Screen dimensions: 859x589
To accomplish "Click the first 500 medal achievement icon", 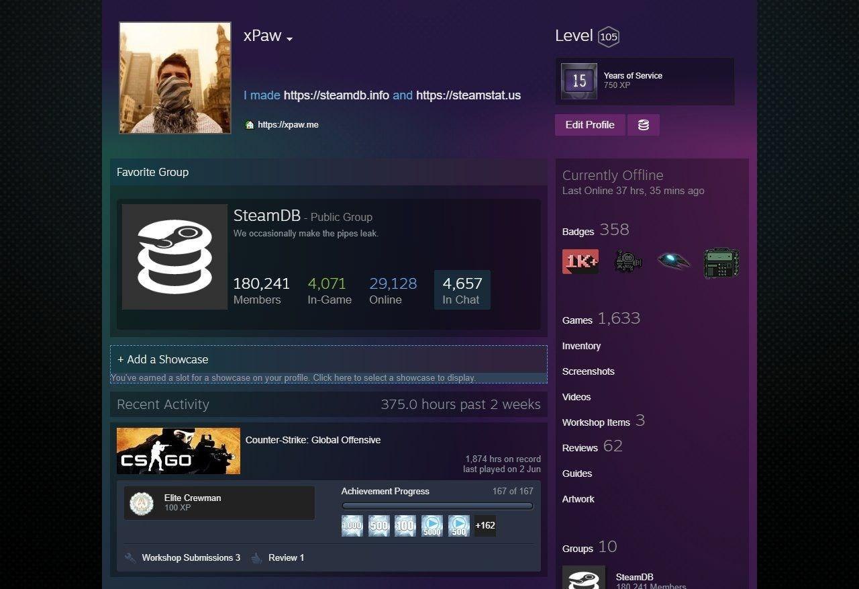I will coord(378,526).
